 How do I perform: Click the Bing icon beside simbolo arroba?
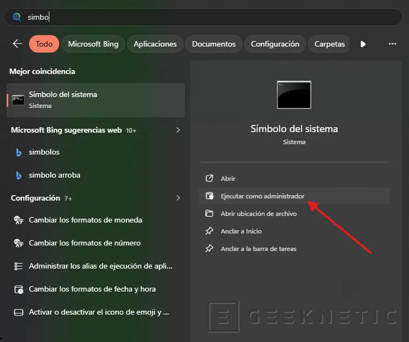pyautogui.click(x=19, y=175)
